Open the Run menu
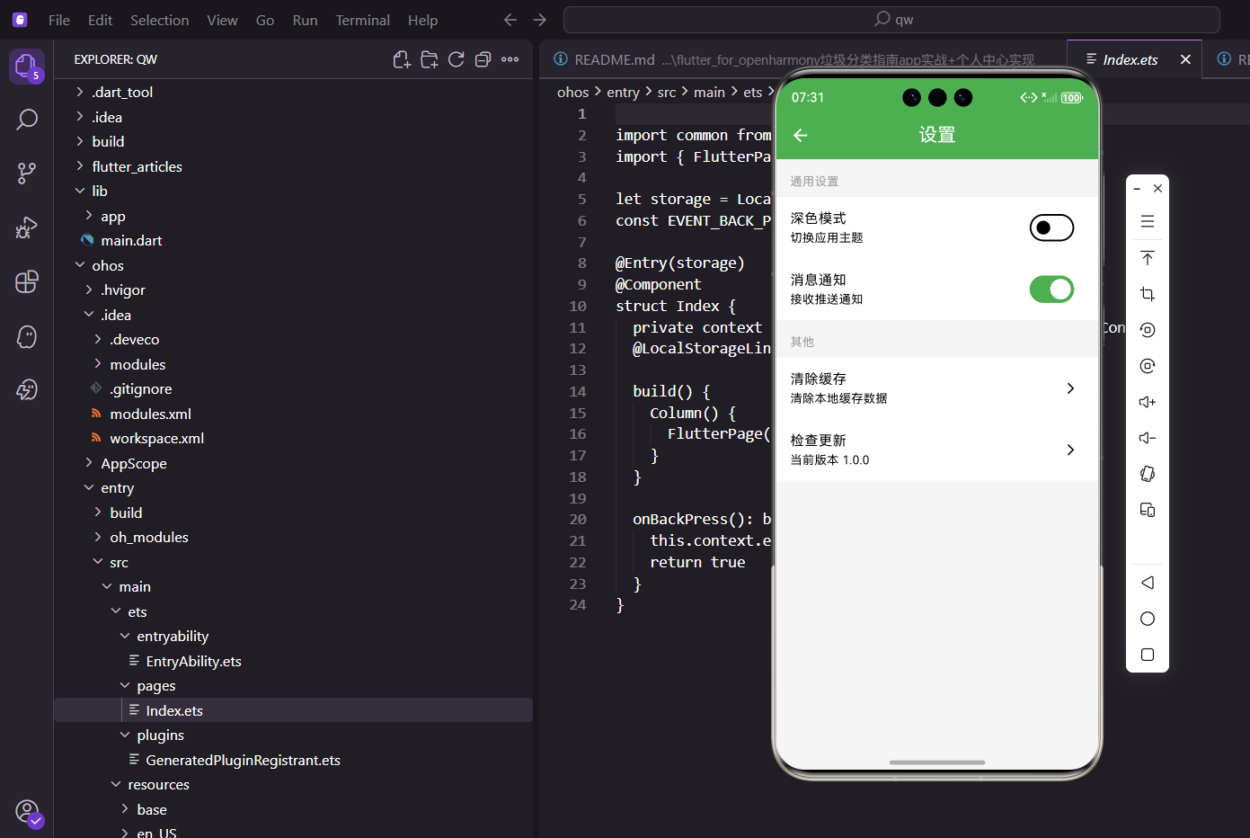 (x=305, y=20)
